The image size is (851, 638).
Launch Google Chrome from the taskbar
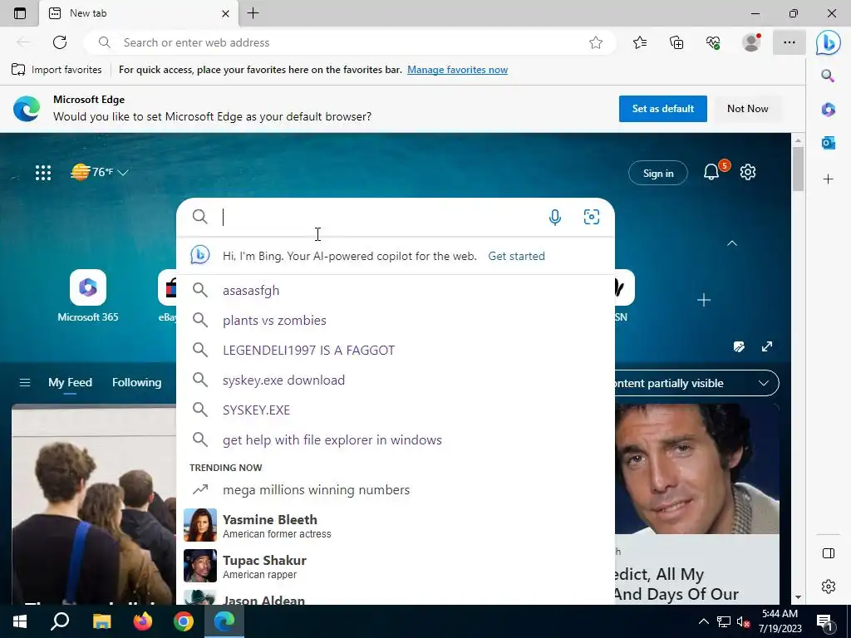(x=184, y=621)
